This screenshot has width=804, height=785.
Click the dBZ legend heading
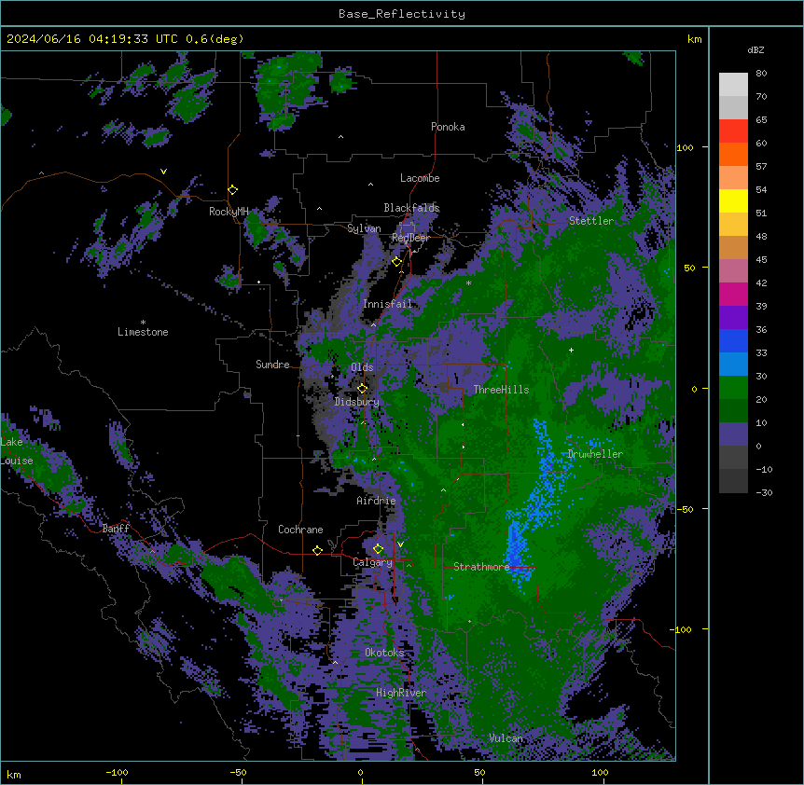click(755, 49)
